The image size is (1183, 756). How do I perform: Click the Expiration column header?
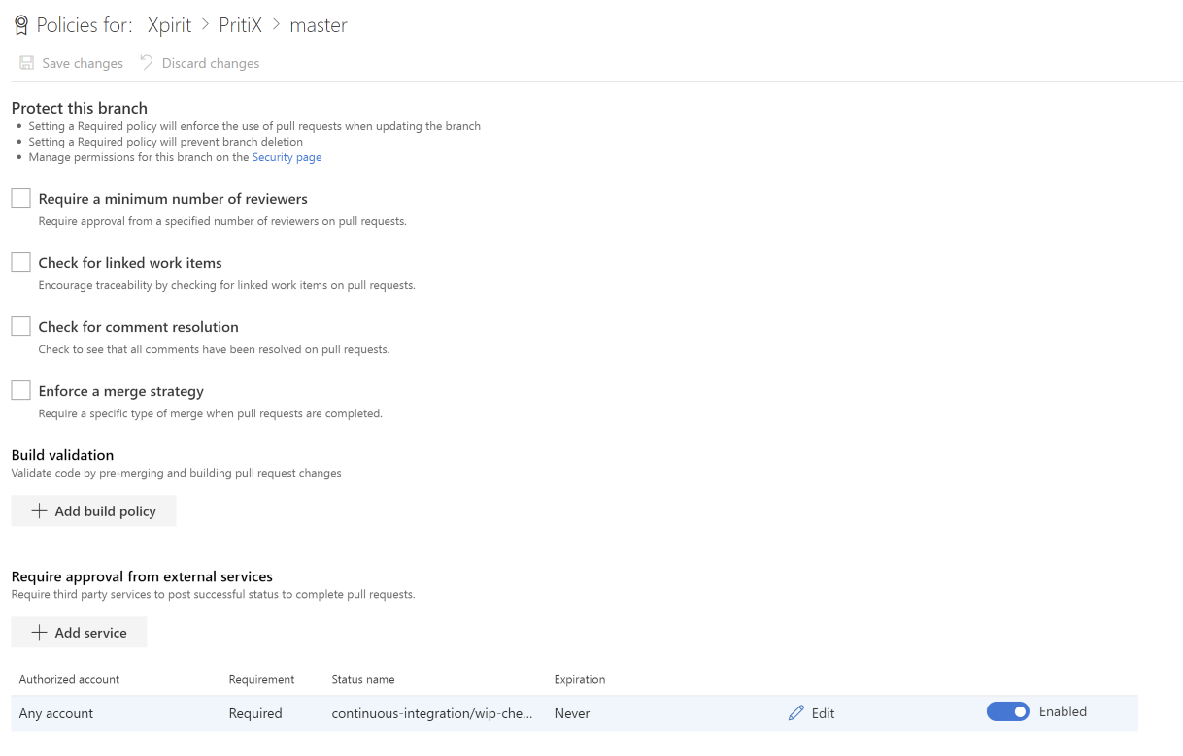tap(579, 679)
